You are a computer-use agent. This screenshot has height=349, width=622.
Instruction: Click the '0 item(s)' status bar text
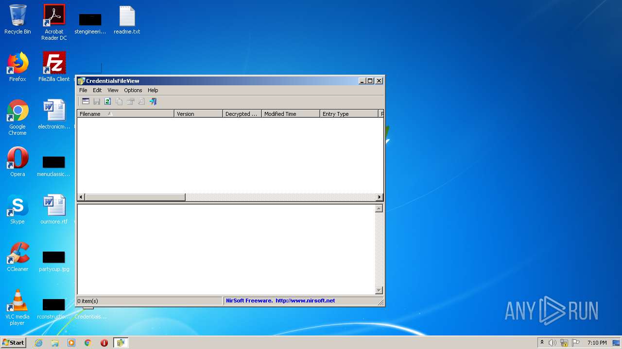[87, 301]
